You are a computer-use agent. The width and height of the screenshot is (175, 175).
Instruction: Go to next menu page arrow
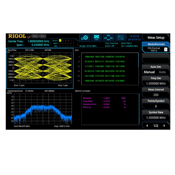164,126
